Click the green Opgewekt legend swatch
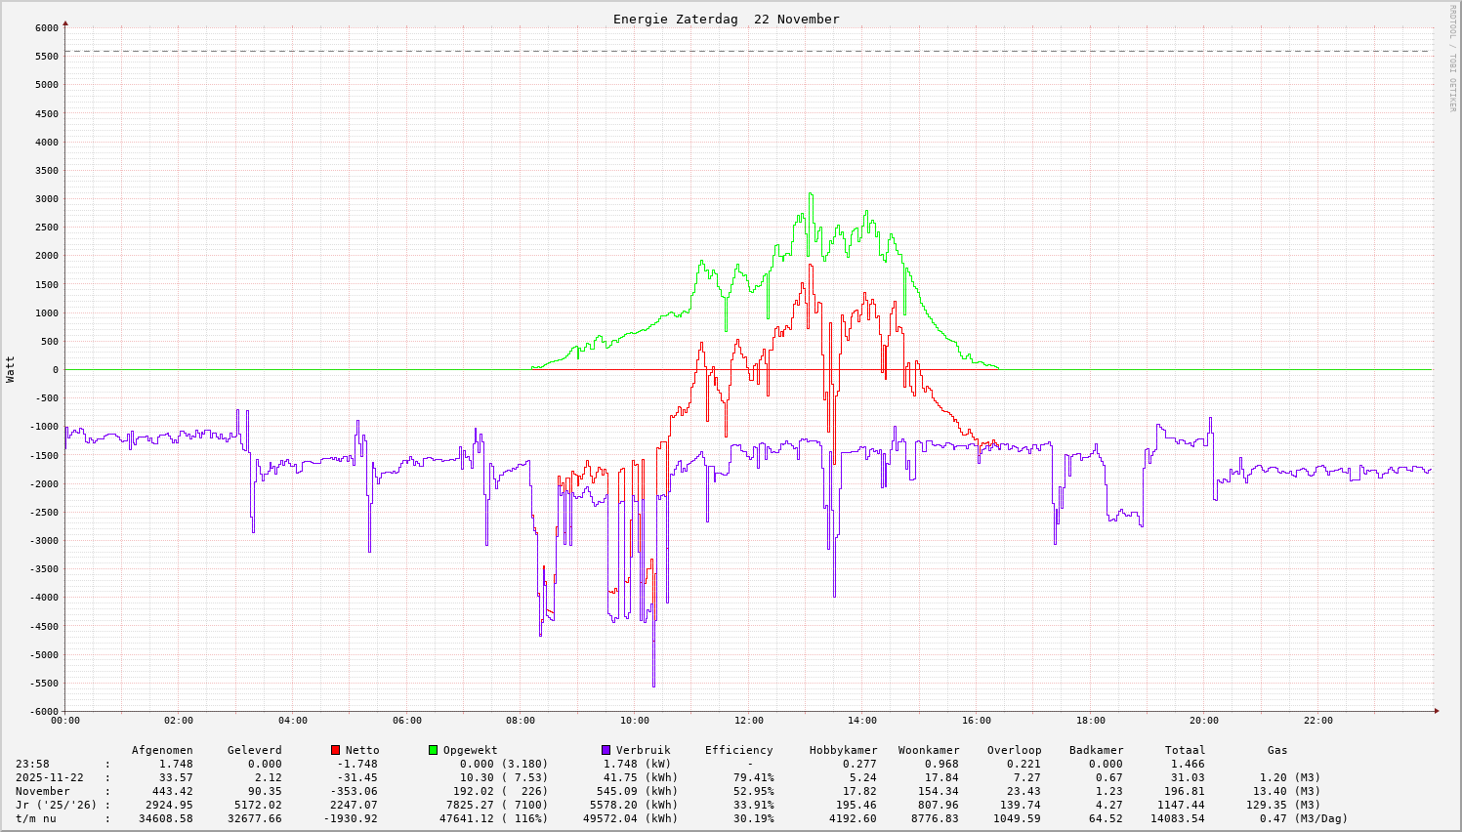The width and height of the screenshot is (1462, 832). [x=434, y=750]
